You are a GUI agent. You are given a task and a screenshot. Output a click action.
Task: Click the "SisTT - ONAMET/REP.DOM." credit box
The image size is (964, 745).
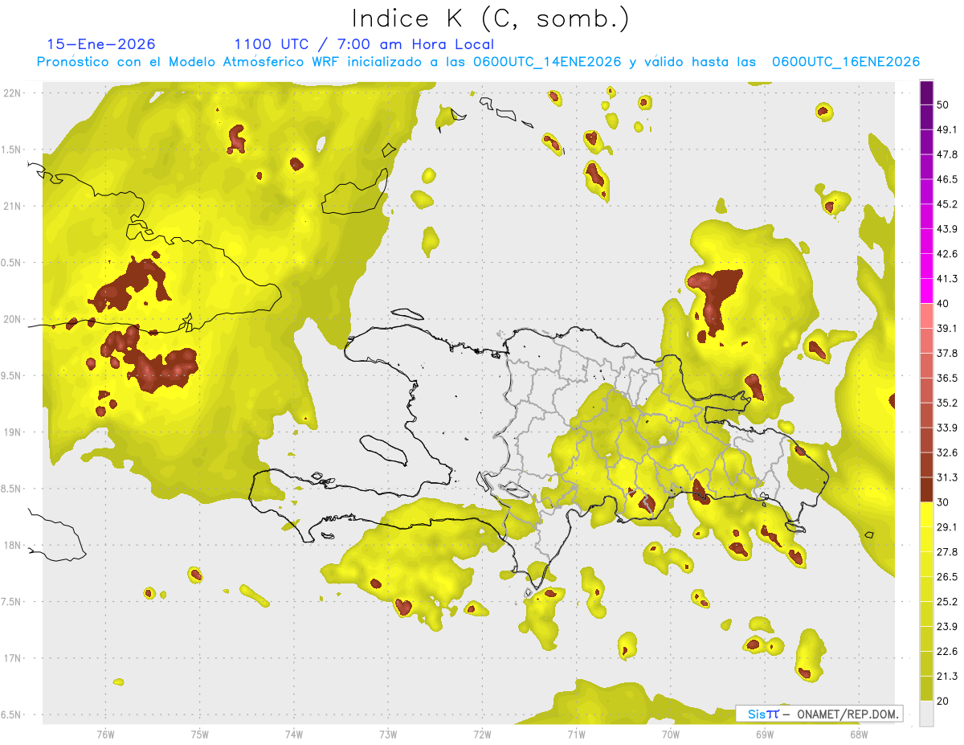point(819,714)
